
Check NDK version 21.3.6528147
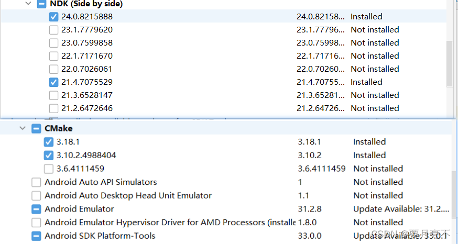click(x=53, y=95)
